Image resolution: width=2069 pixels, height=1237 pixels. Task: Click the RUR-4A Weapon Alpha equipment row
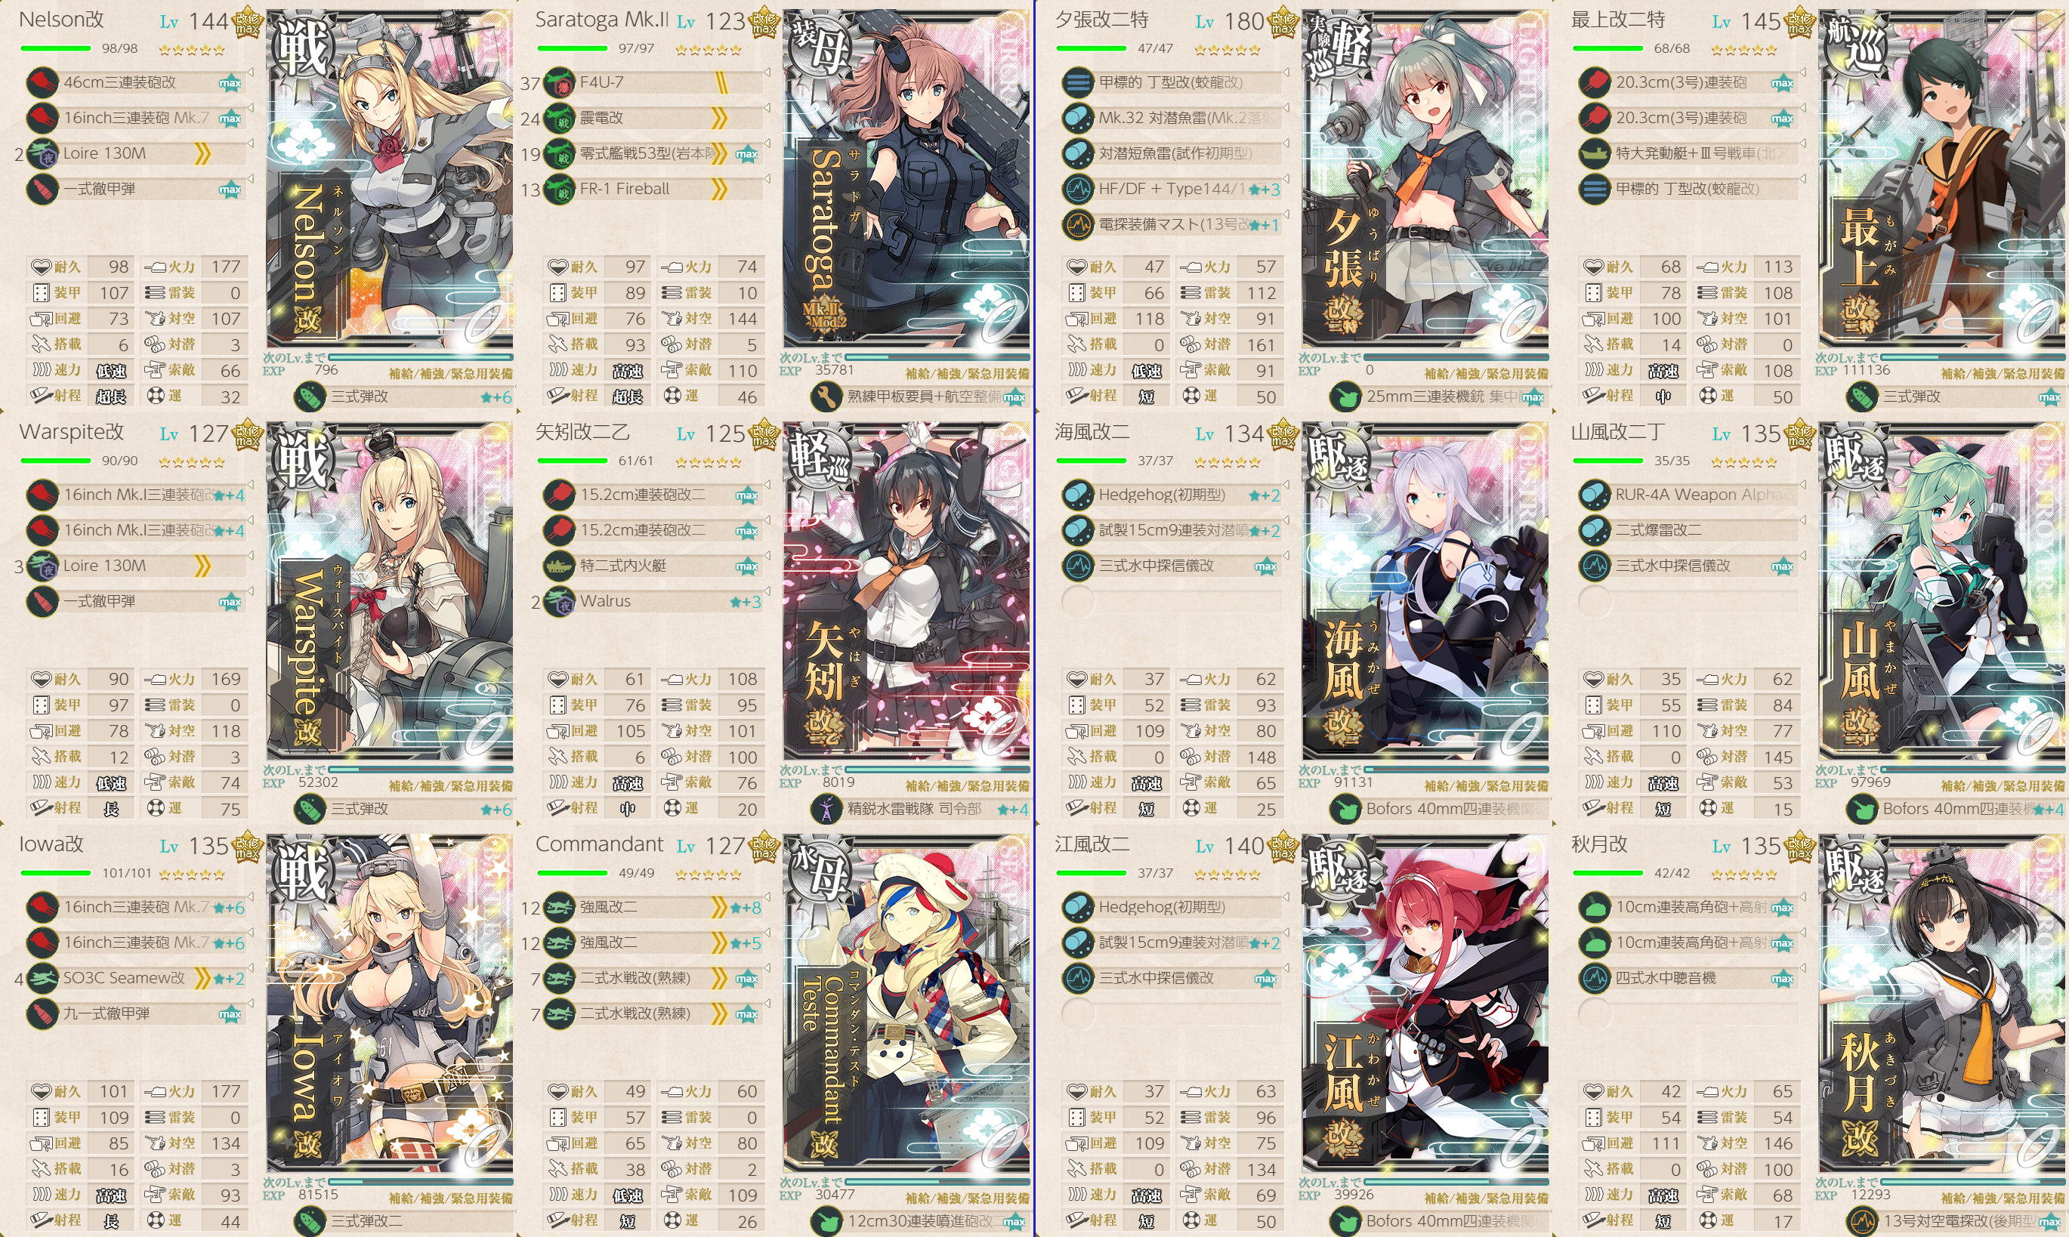(x=1690, y=495)
